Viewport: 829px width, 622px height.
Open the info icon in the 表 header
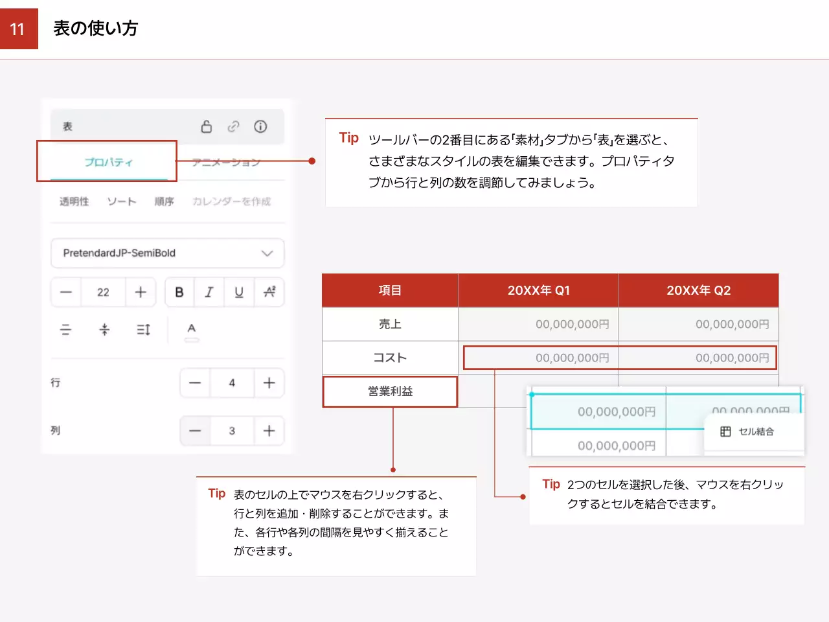click(260, 126)
